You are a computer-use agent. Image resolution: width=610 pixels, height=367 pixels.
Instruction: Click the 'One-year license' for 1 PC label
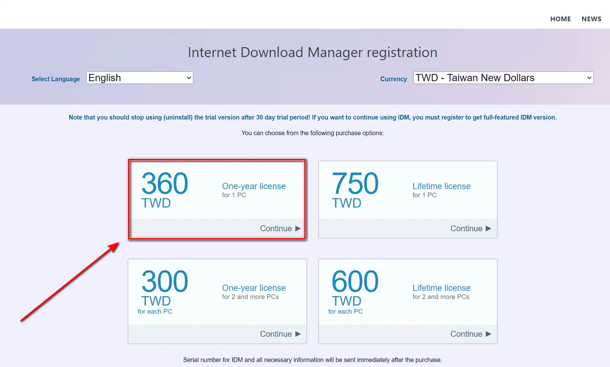click(x=254, y=186)
